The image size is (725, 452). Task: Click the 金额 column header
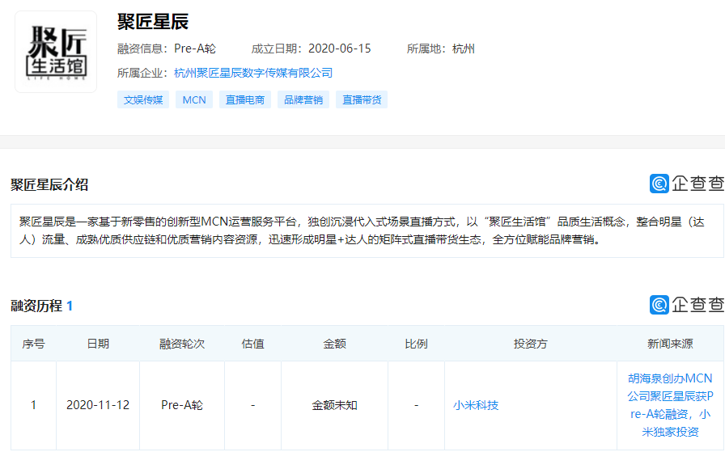click(335, 344)
